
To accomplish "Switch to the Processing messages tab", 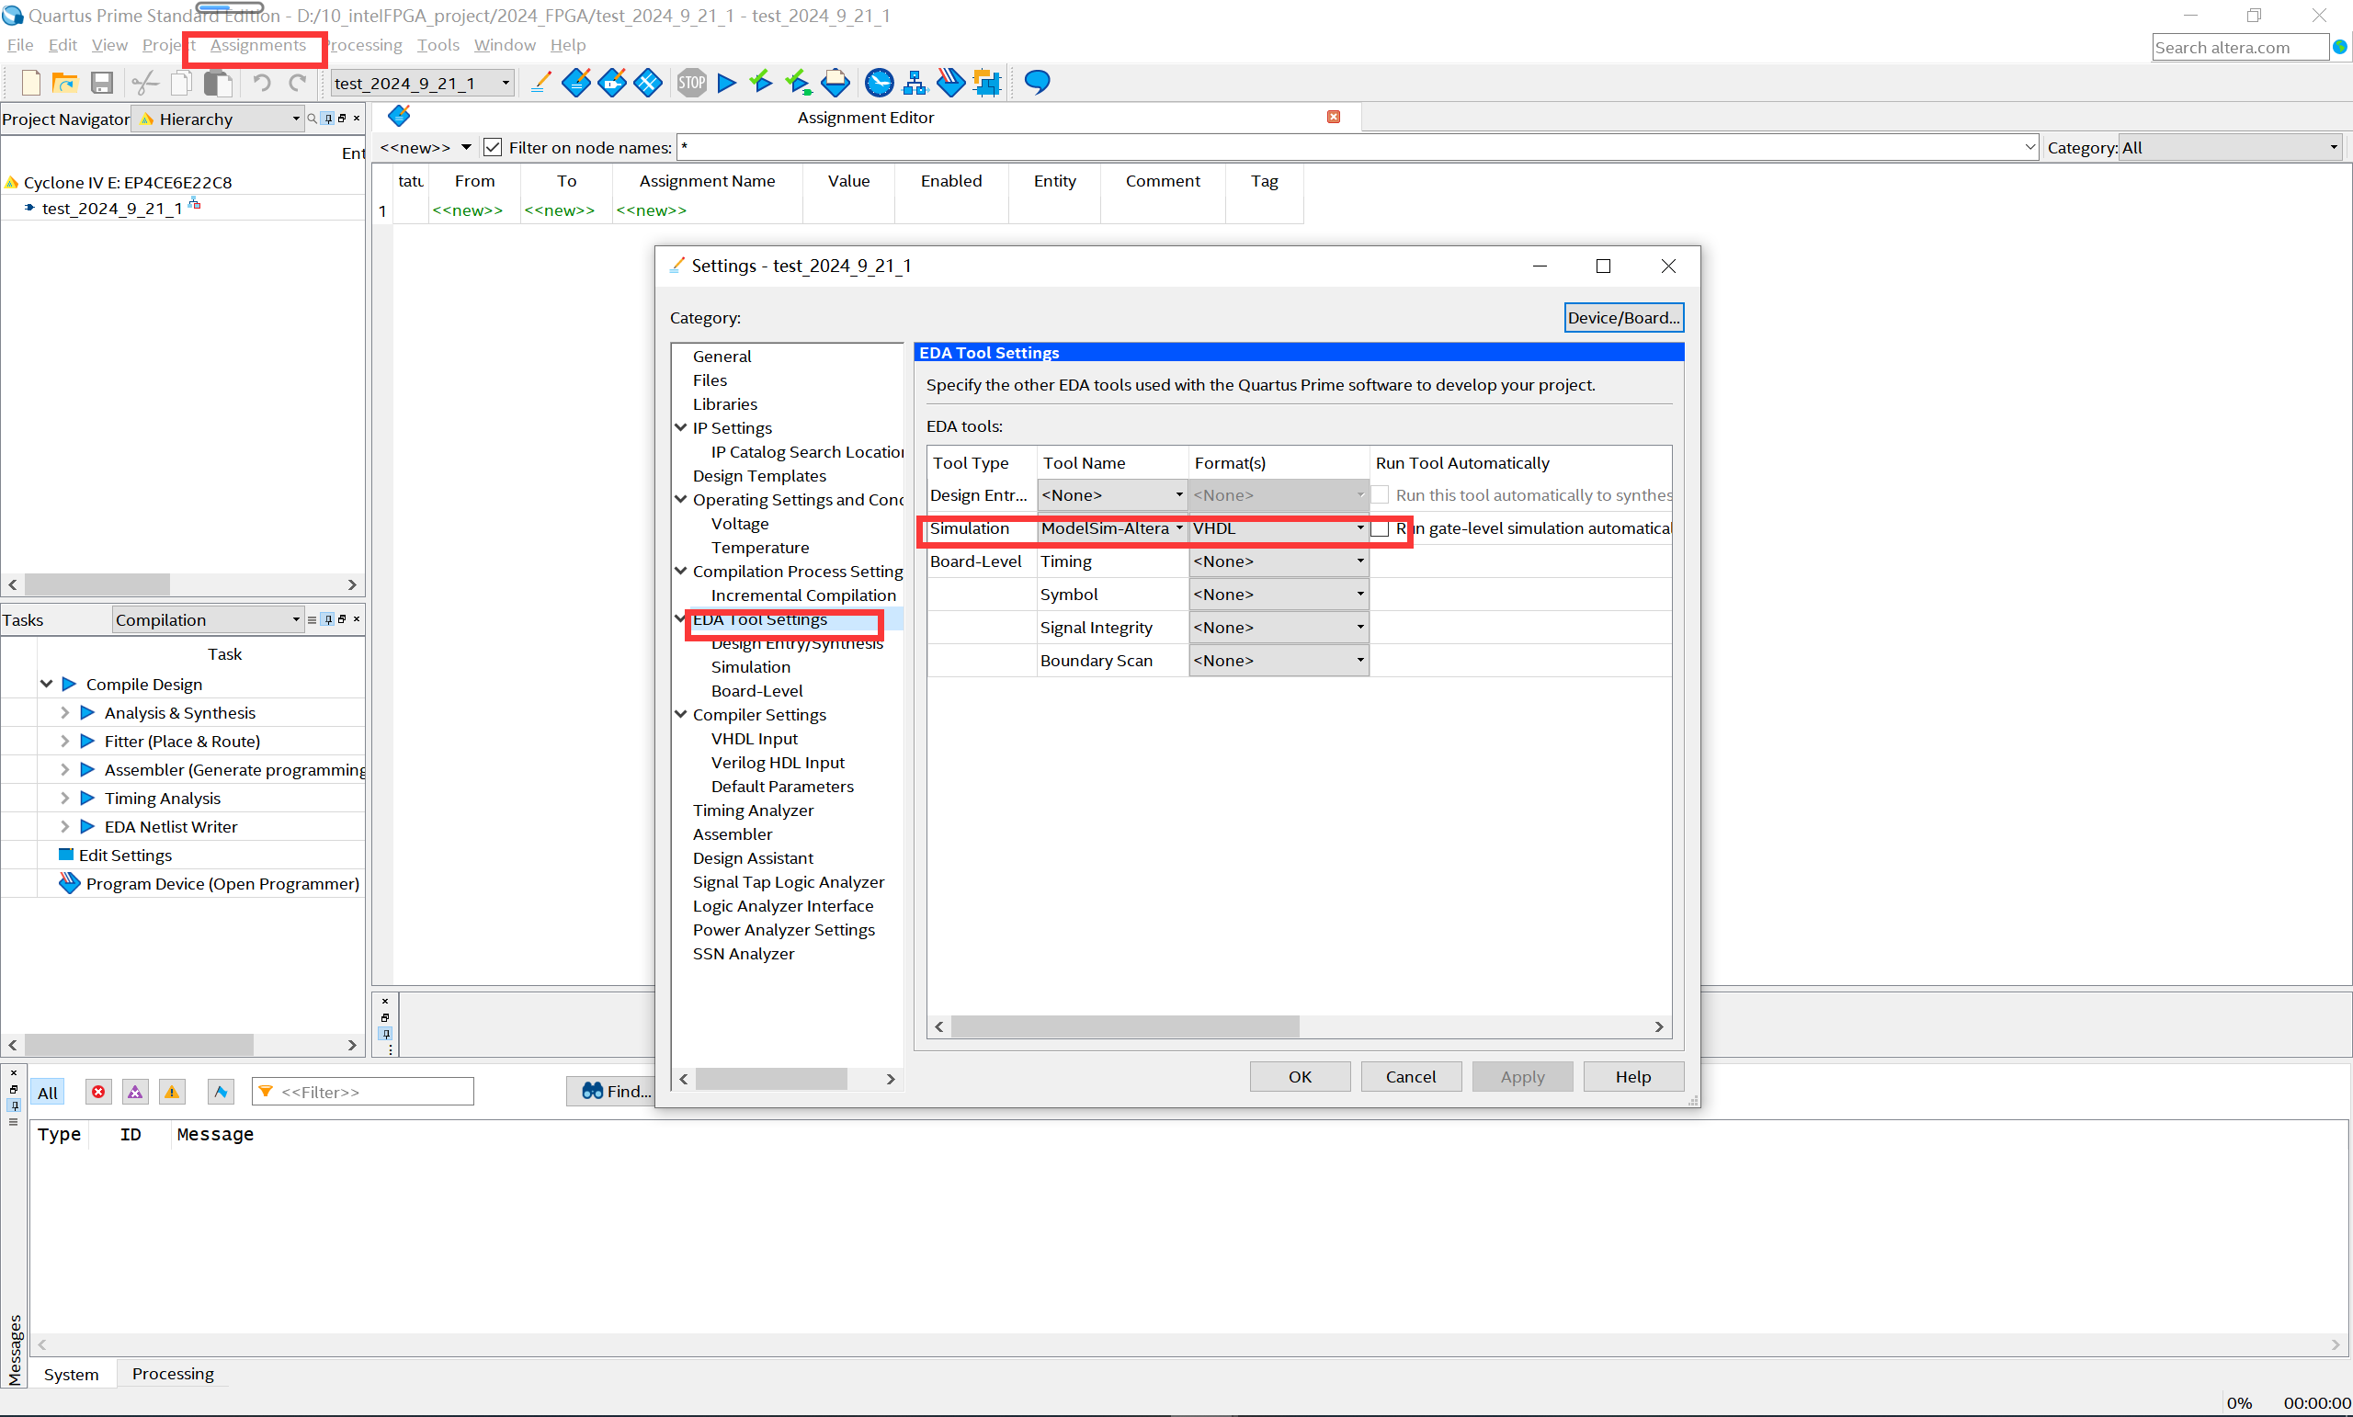I will pyautogui.click(x=173, y=1373).
